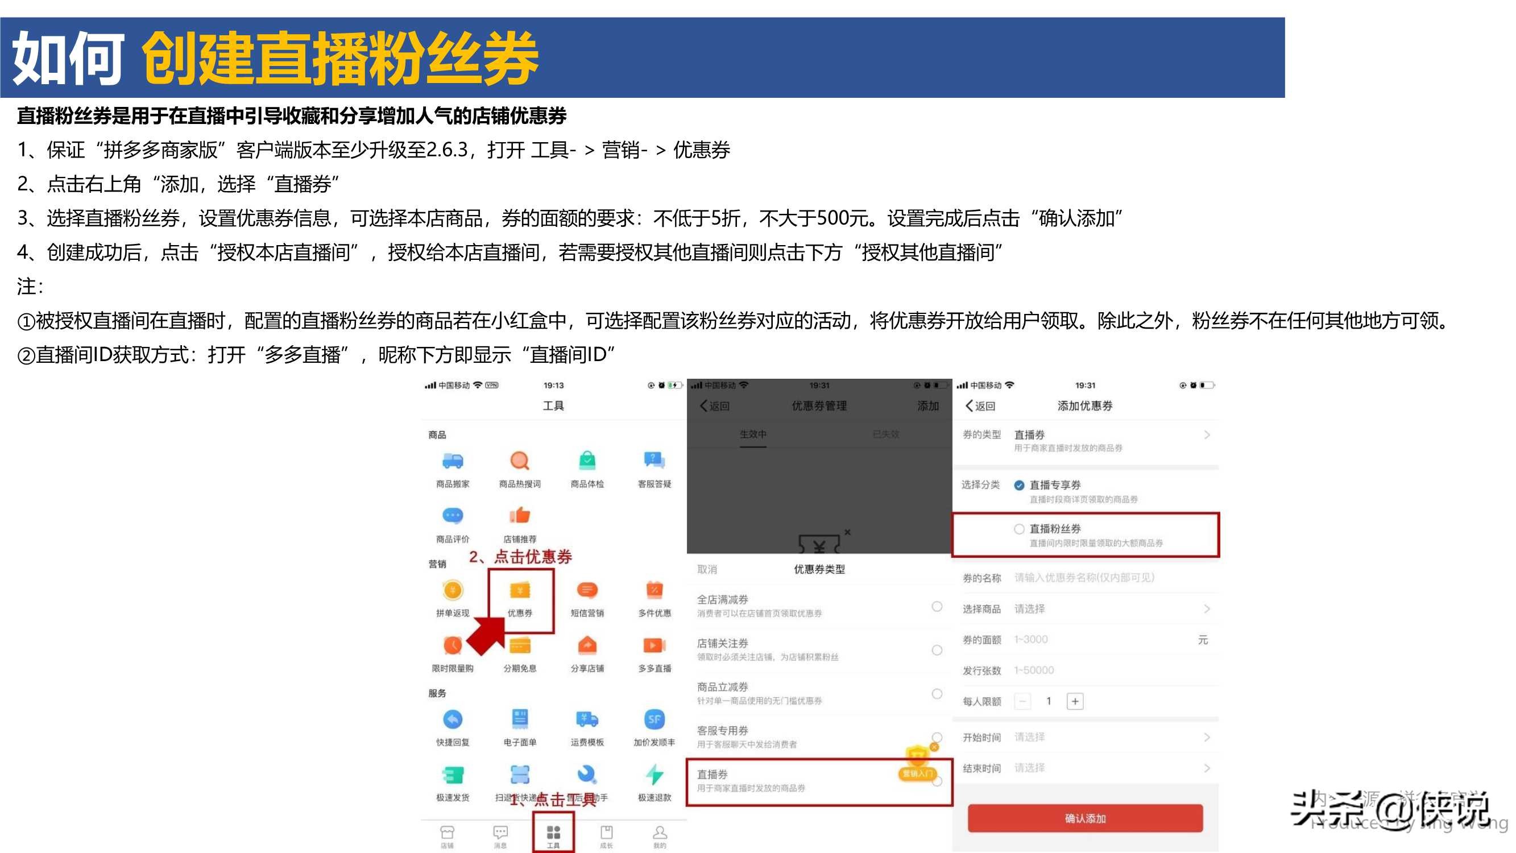This screenshot has height=853, width=1516.
Task: Switch to the 生效中 tab
Action: pyautogui.click(x=753, y=434)
